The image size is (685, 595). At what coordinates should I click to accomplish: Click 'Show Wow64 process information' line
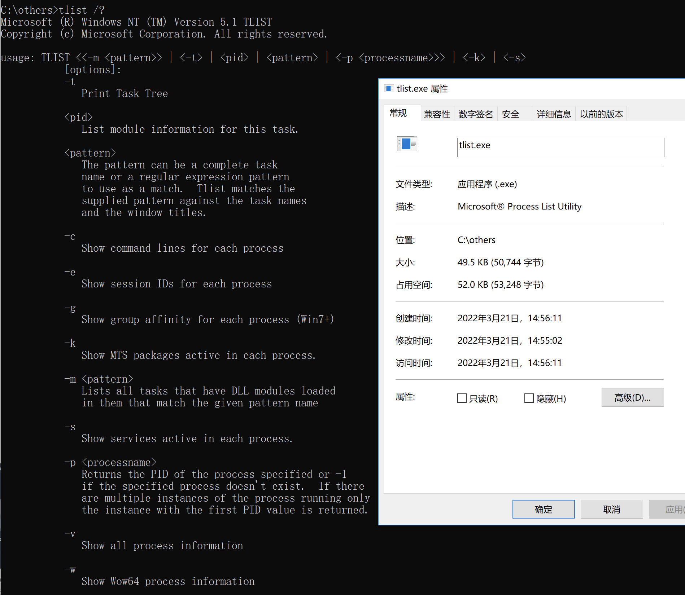[168, 582]
